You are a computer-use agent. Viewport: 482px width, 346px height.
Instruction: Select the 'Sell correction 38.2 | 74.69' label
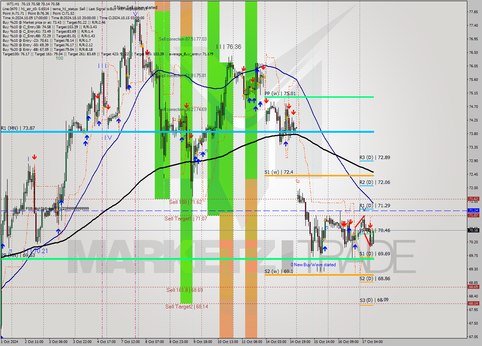[183, 109]
